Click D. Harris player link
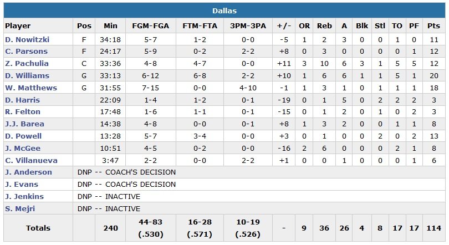Screen dimensions: 449x245 [x=23, y=100]
